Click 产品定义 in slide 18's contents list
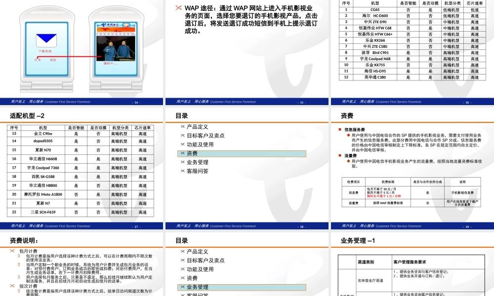The image size is (494, 296). (197, 127)
